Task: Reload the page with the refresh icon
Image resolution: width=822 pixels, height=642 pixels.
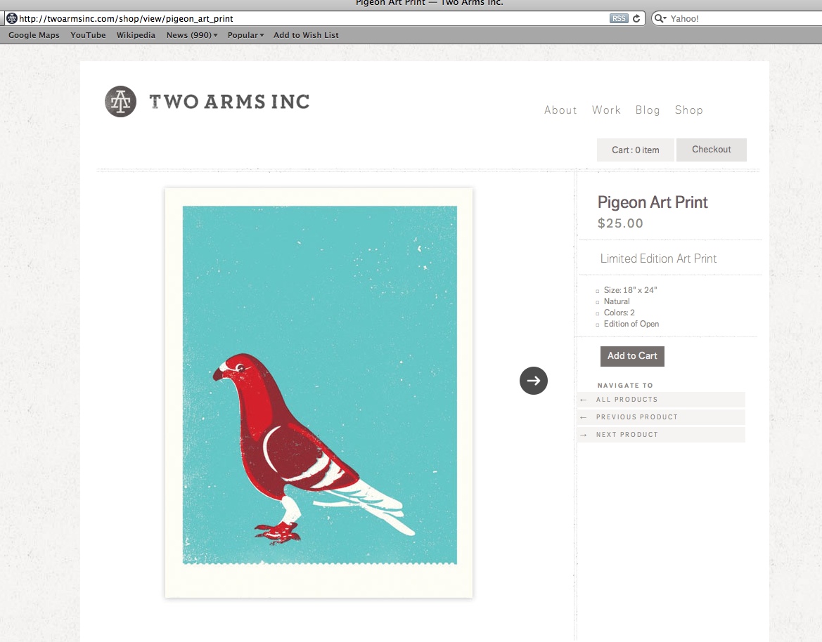Action: [636, 19]
